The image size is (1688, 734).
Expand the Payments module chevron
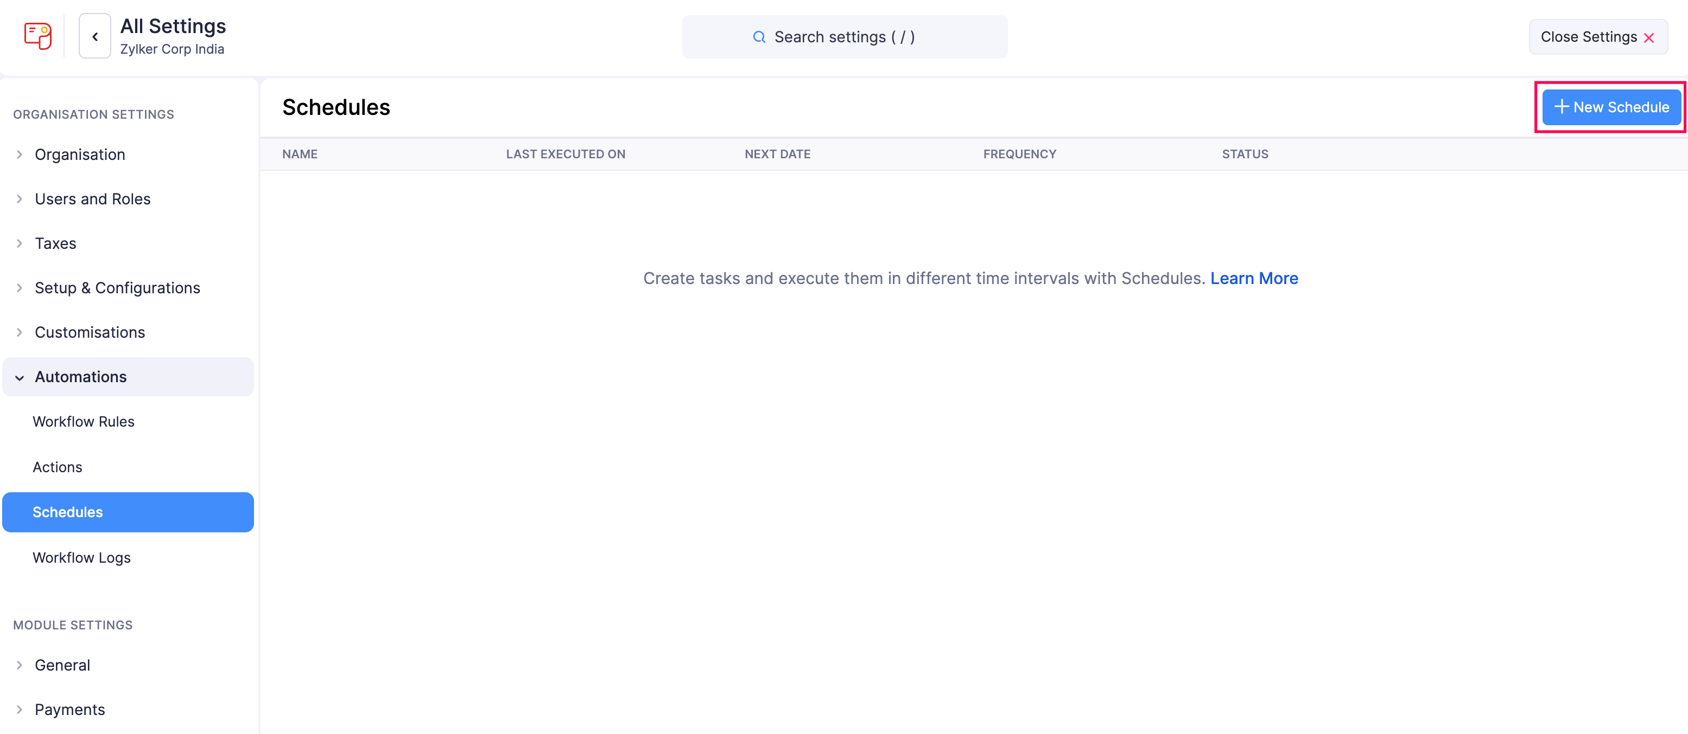(20, 710)
